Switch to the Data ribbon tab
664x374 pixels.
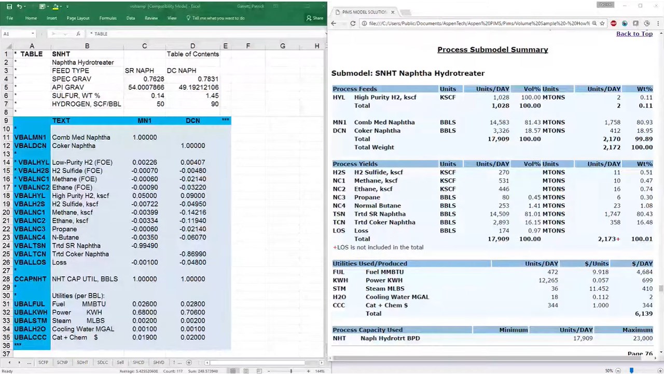coord(131,18)
